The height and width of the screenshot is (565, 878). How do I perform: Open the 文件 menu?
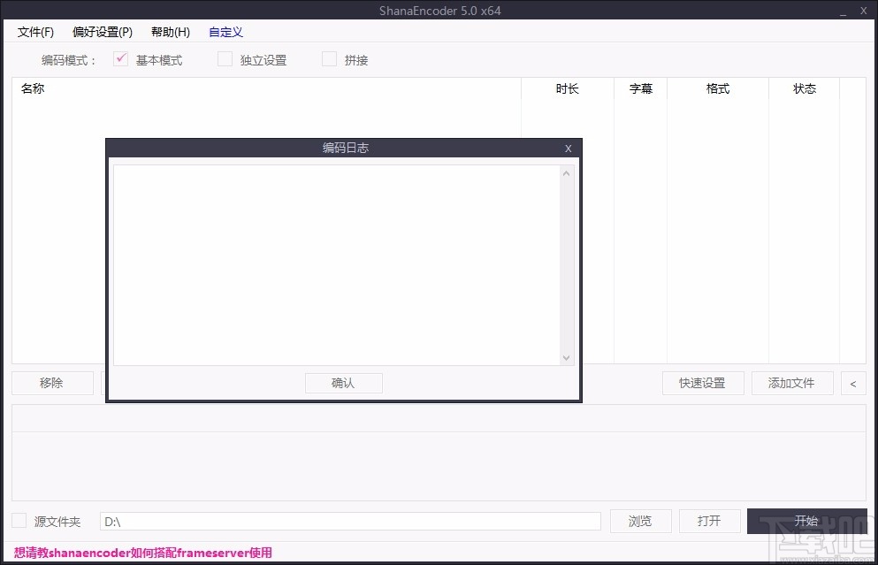tap(34, 32)
